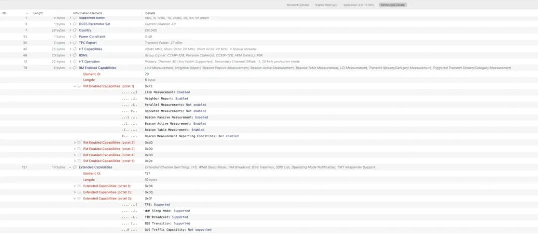Select the Beacon Table Measurement row
Viewport: 538px width, 234px height.
[x=269, y=130]
